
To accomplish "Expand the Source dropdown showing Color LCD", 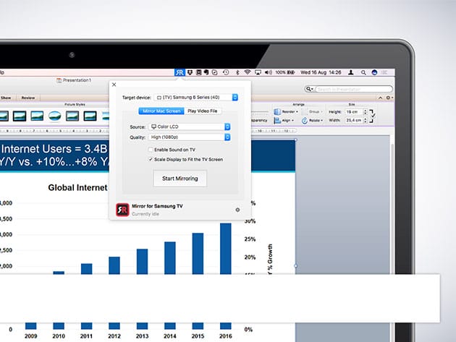I will click(x=189, y=127).
